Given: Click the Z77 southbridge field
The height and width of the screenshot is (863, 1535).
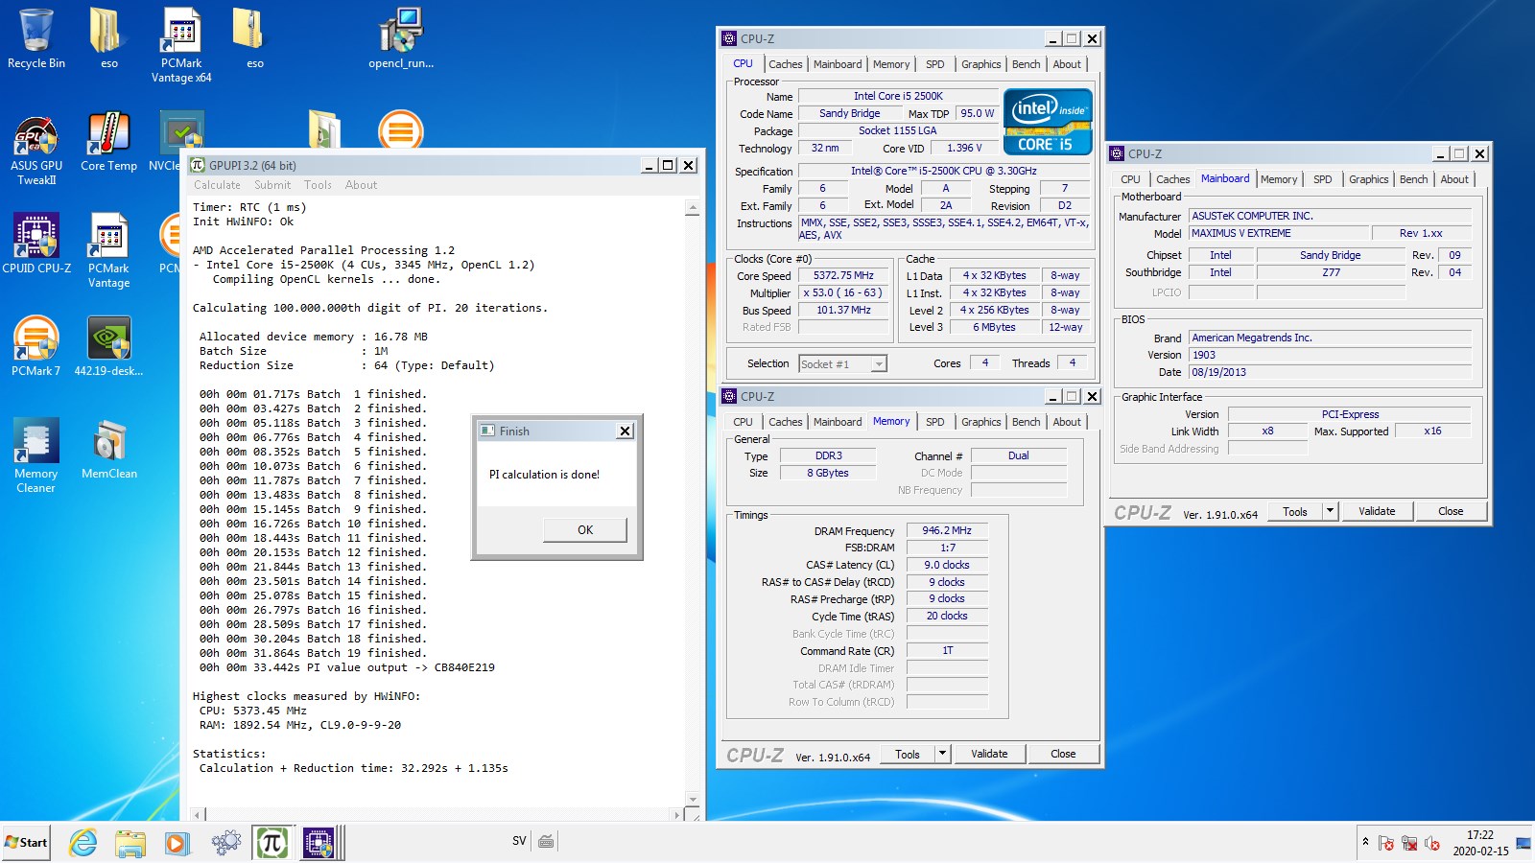Looking at the screenshot, I should pos(1331,272).
